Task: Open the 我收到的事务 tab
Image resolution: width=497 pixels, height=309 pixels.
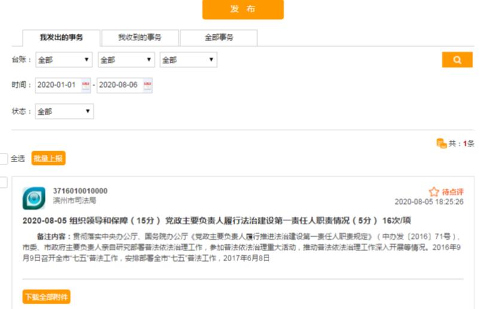Action: [x=140, y=38]
